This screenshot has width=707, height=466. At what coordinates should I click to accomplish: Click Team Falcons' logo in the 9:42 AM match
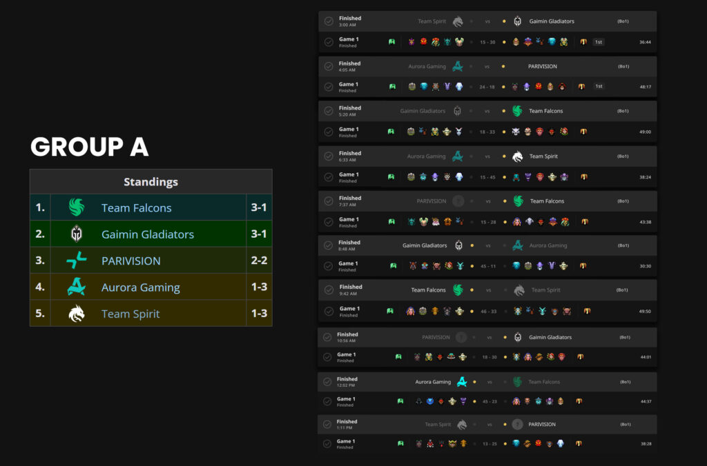[457, 290]
